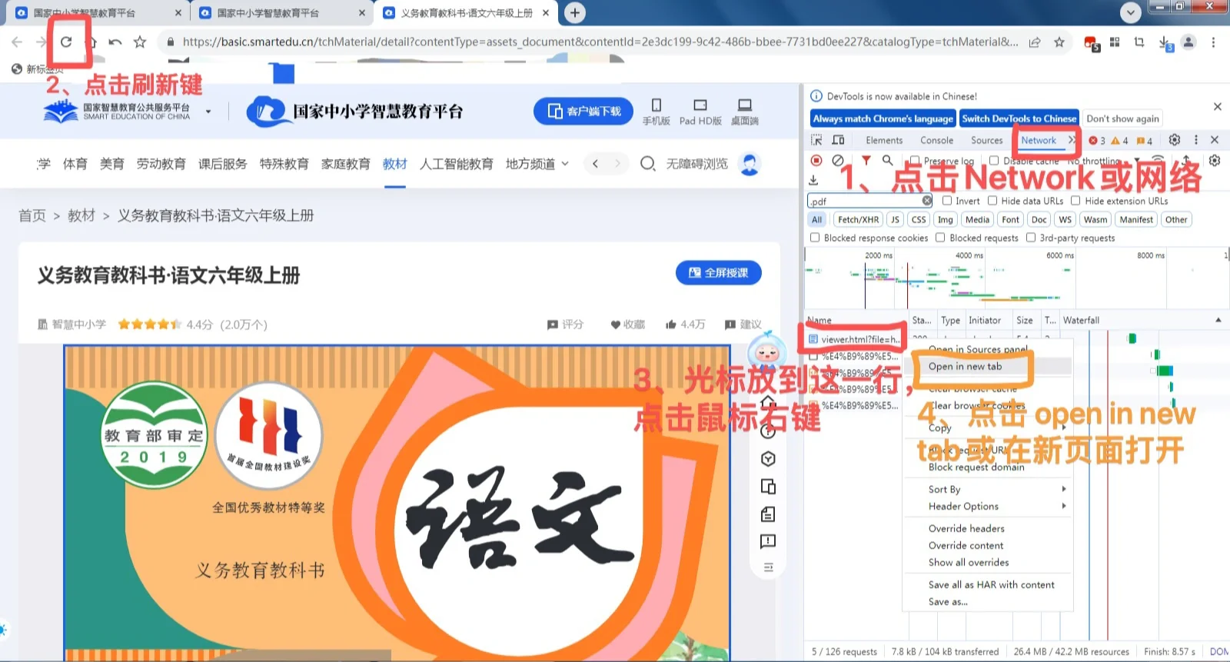Select the Pad HD版 icon

point(700,111)
